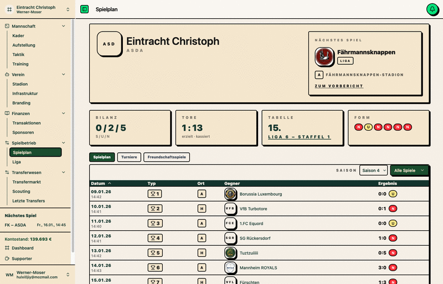Open Transfermarkt in the sidebar

[x=27, y=182]
